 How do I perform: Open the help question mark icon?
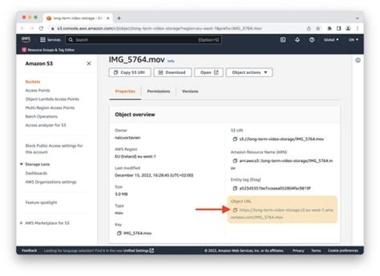(x=312, y=40)
